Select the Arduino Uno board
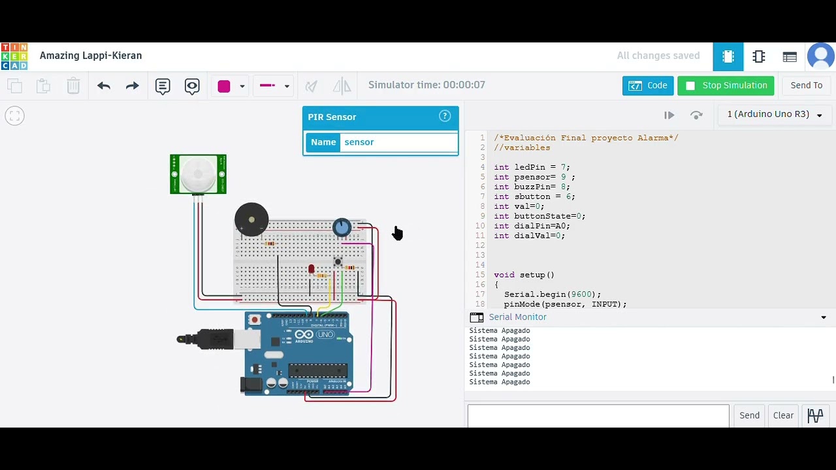 point(298,353)
